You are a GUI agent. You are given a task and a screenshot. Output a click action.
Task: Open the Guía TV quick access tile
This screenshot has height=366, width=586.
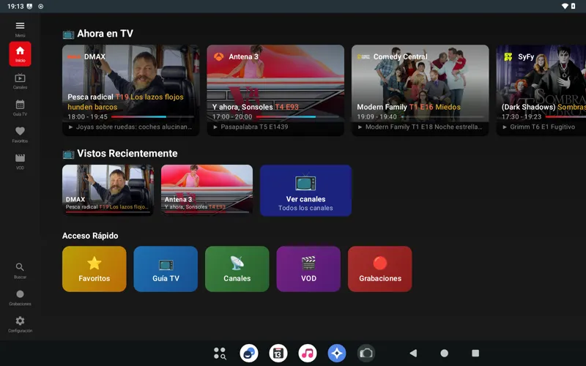(166, 269)
